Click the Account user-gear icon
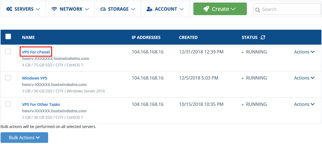This screenshot has height=144, width=322. coord(149,9)
